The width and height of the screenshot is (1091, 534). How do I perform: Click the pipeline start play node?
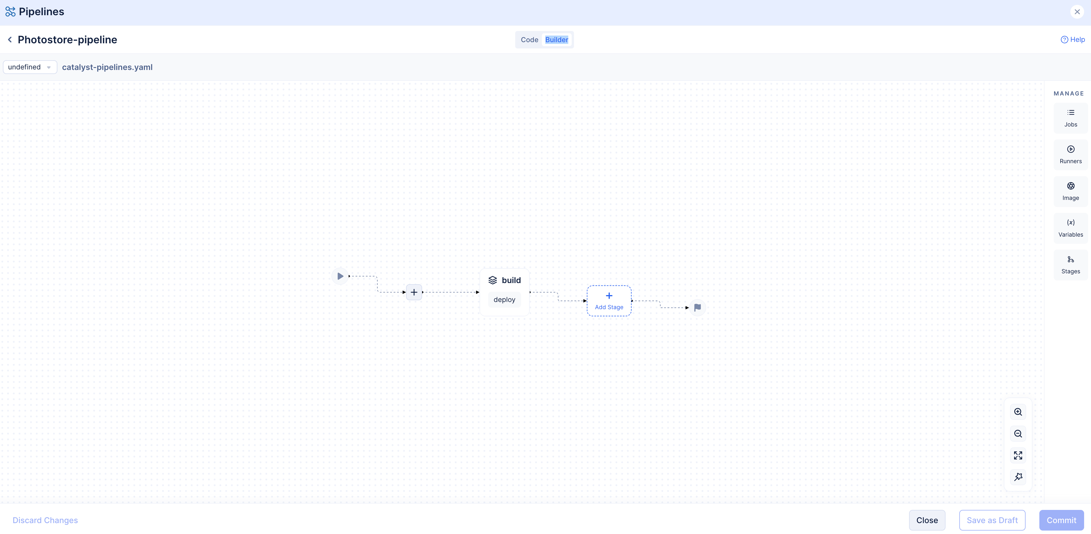(340, 276)
